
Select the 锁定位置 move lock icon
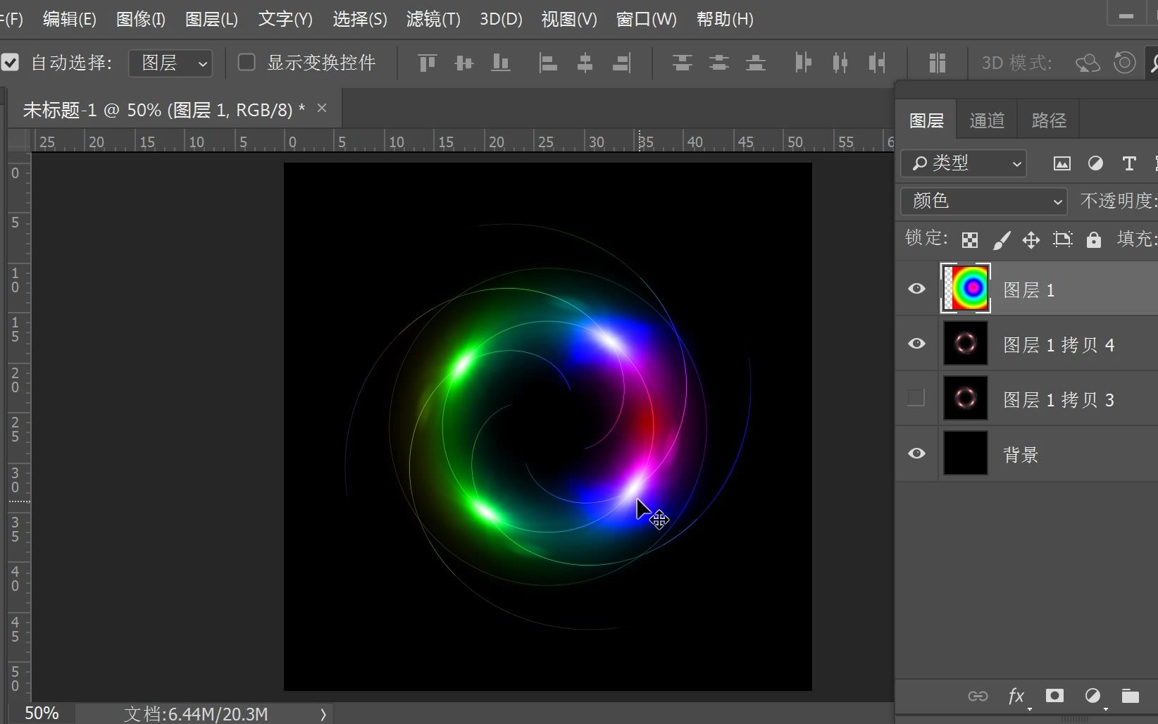(1031, 239)
